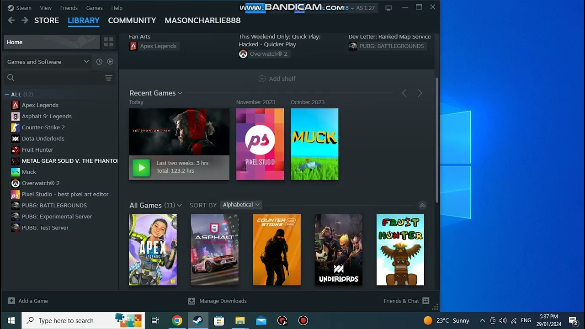Viewport: 585px width, 329px height.
Task: Open the STORE tab
Action: pyautogui.click(x=47, y=21)
